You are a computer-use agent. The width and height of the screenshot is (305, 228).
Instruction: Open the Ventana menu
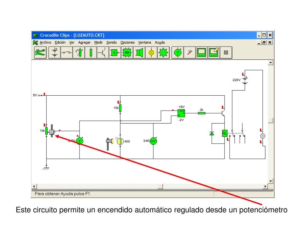click(x=144, y=42)
